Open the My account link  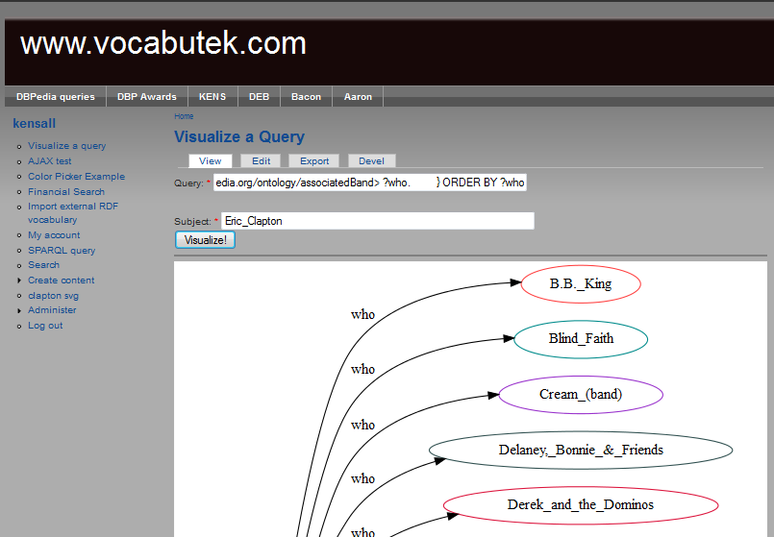click(x=54, y=235)
